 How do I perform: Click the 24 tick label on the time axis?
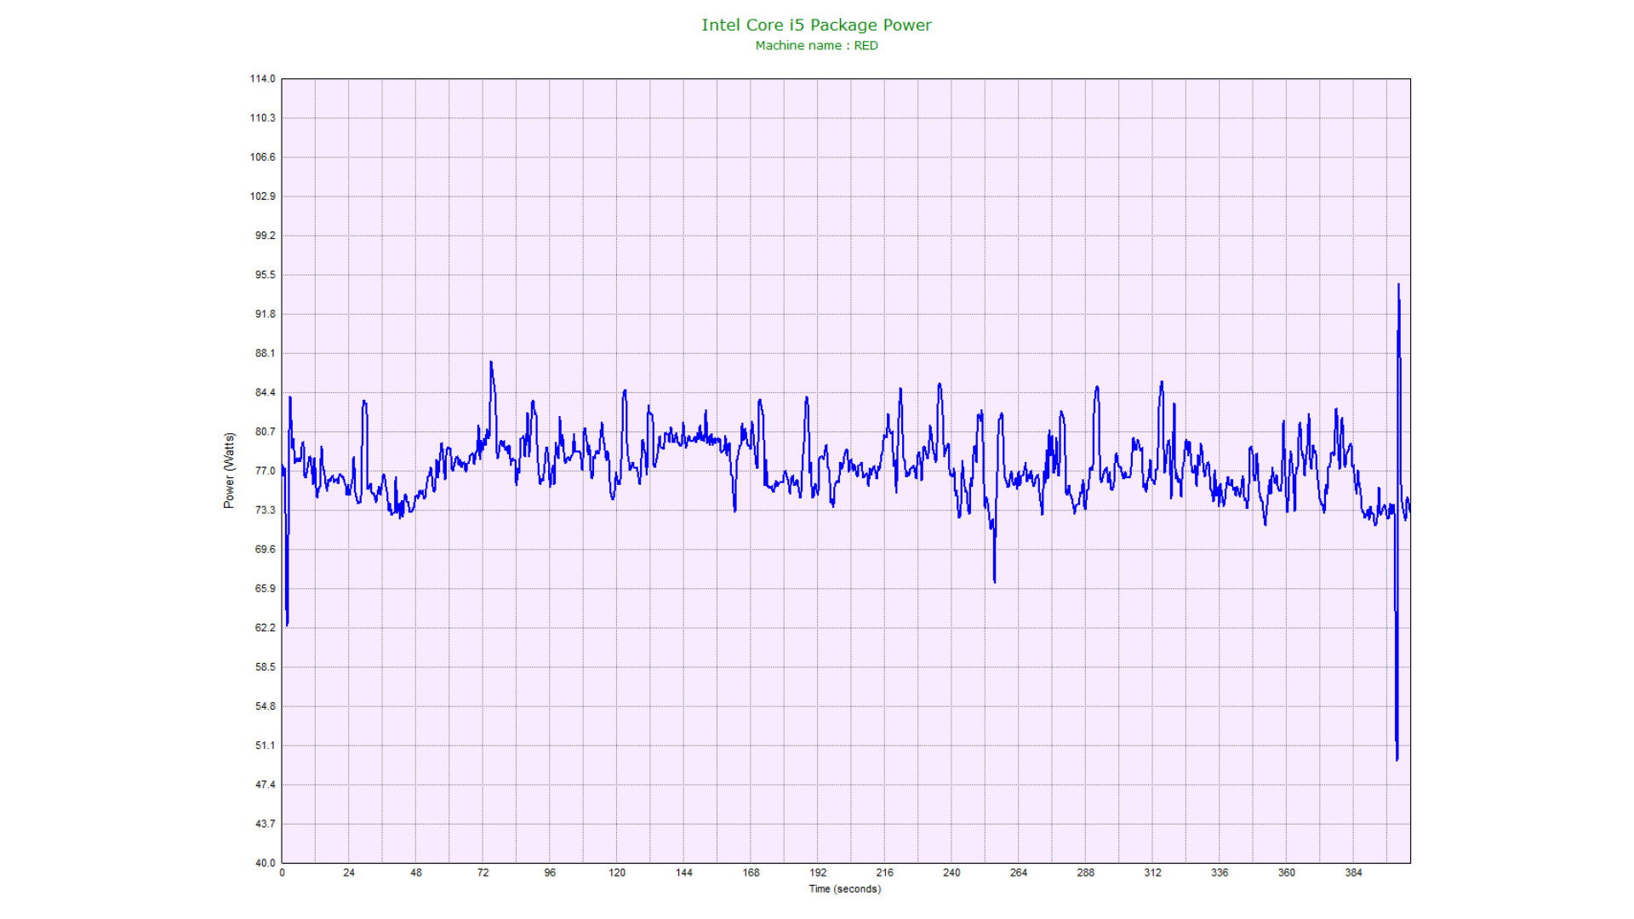tap(349, 873)
